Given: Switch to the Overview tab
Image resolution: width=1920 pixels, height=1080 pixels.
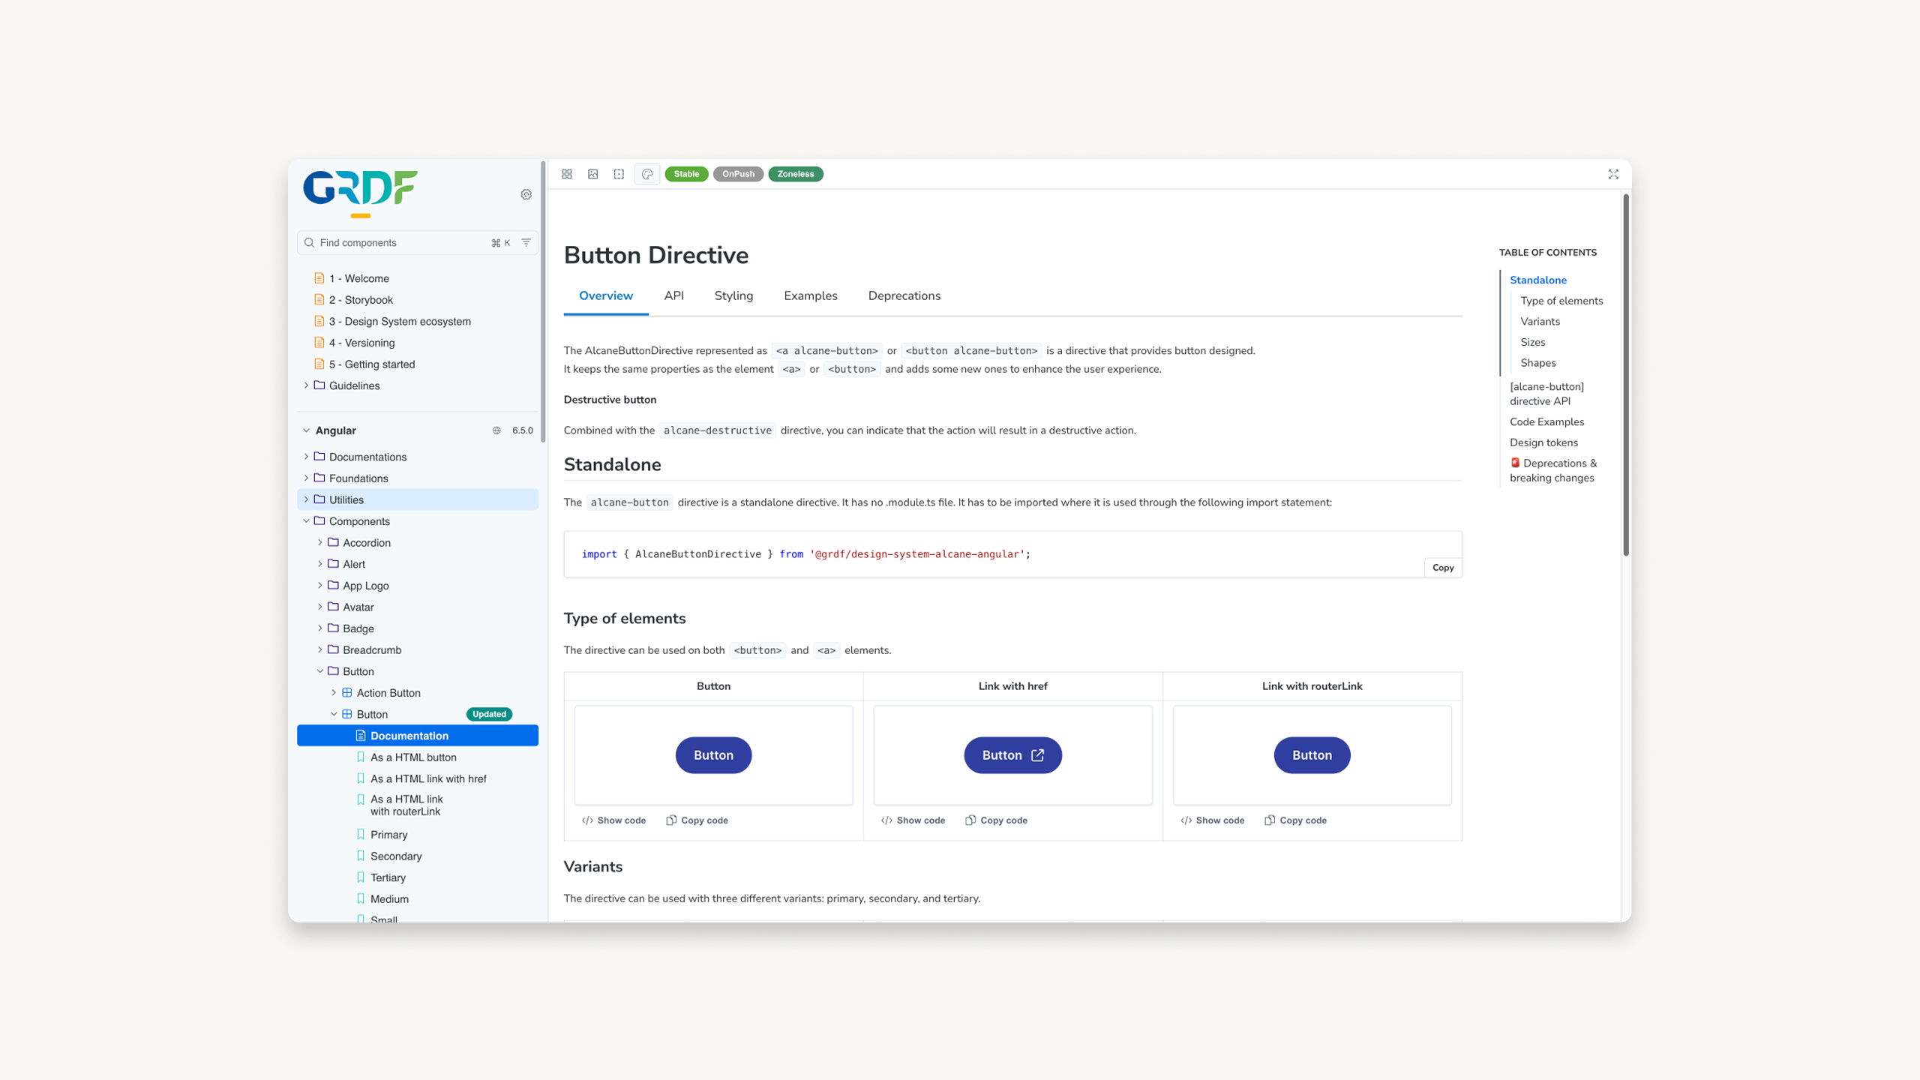Looking at the screenshot, I should [606, 295].
